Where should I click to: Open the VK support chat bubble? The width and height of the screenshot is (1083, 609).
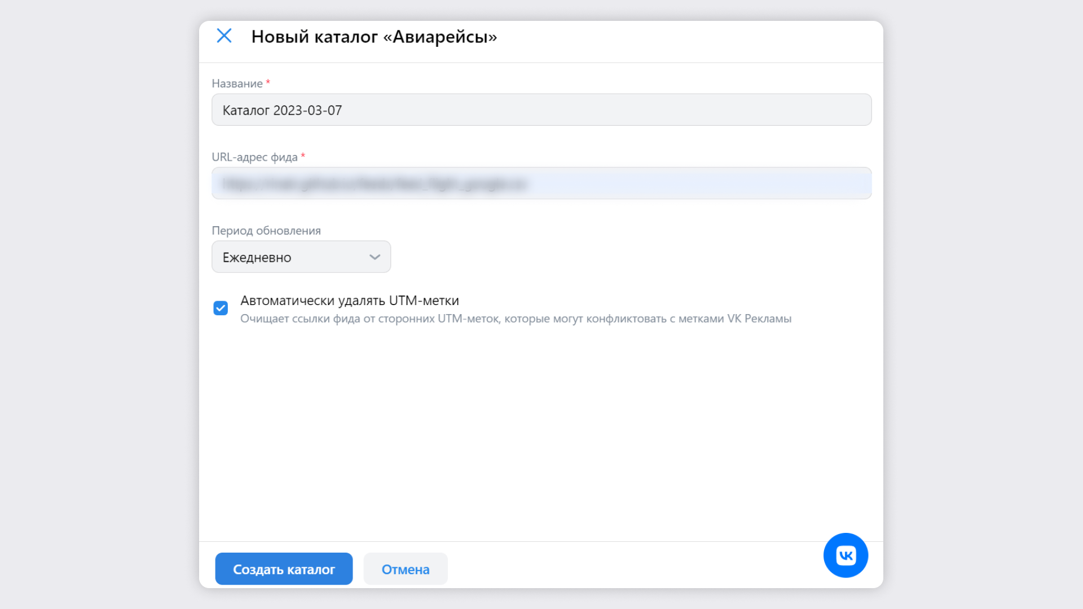coord(846,555)
